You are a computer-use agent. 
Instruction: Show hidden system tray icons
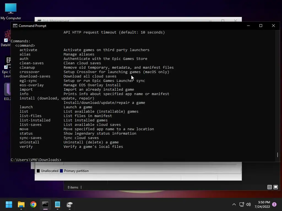pos(234,204)
